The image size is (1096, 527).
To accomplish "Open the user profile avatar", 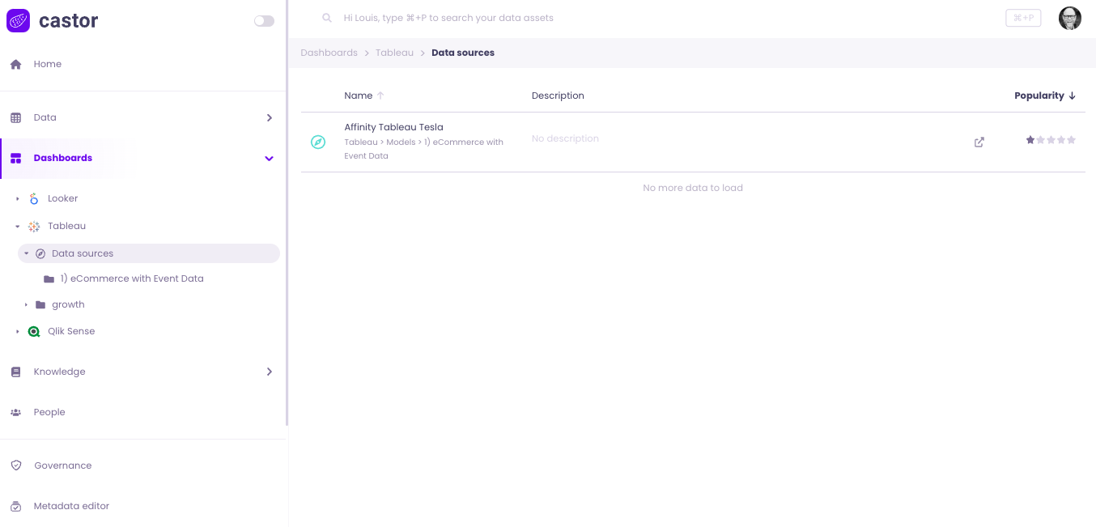I will click(x=1070, y=18).
